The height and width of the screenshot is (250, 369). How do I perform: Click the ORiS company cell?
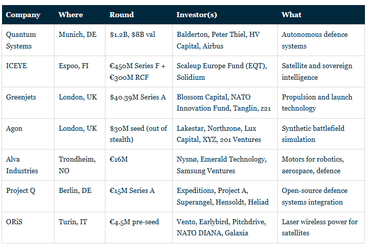(x=28, y=228)
